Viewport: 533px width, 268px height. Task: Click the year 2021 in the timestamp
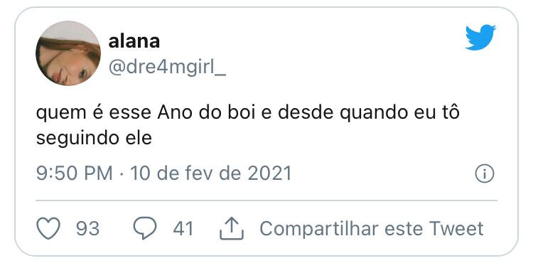tap(269, 173)
